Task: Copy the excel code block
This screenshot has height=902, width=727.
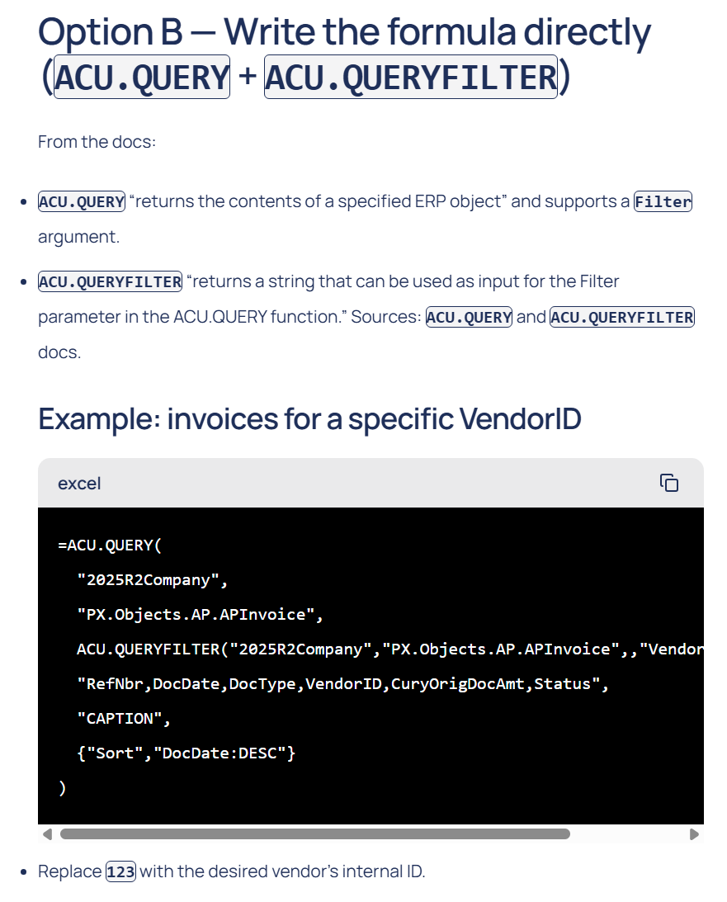Action: 669,483
